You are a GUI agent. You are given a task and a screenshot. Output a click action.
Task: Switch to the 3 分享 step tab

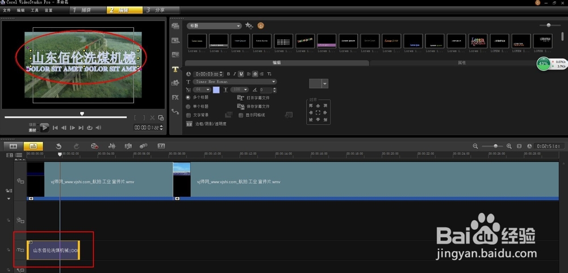click(x=159, y=10)
